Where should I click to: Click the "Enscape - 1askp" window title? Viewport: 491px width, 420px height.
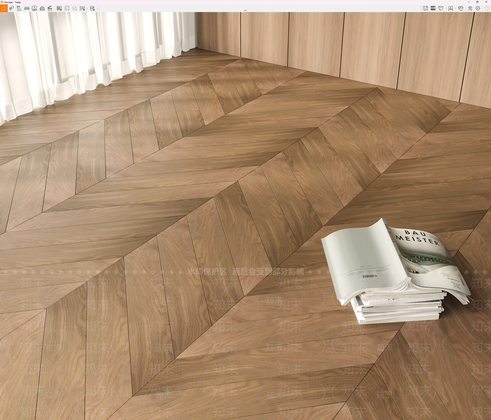(13, 2)
